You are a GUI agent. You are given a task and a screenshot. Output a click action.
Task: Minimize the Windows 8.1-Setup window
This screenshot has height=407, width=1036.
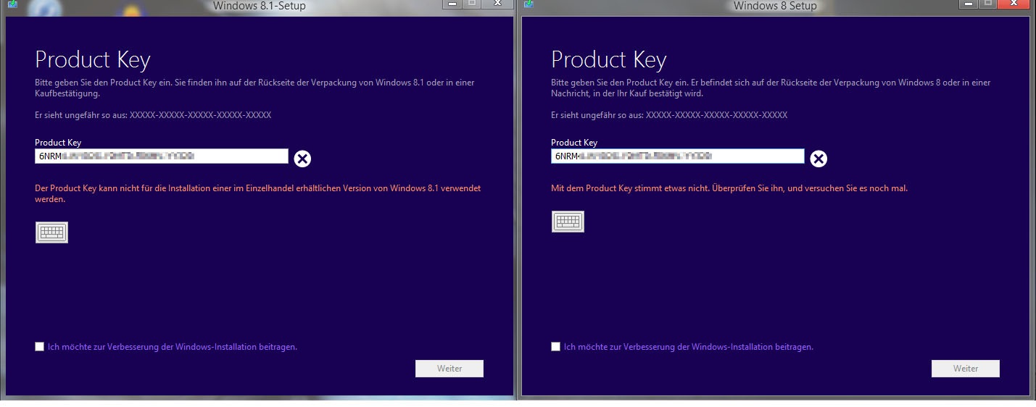pos(452,4)
